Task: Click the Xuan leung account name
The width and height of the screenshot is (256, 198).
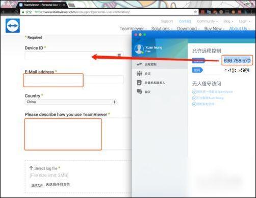Action: click(153, 47)
